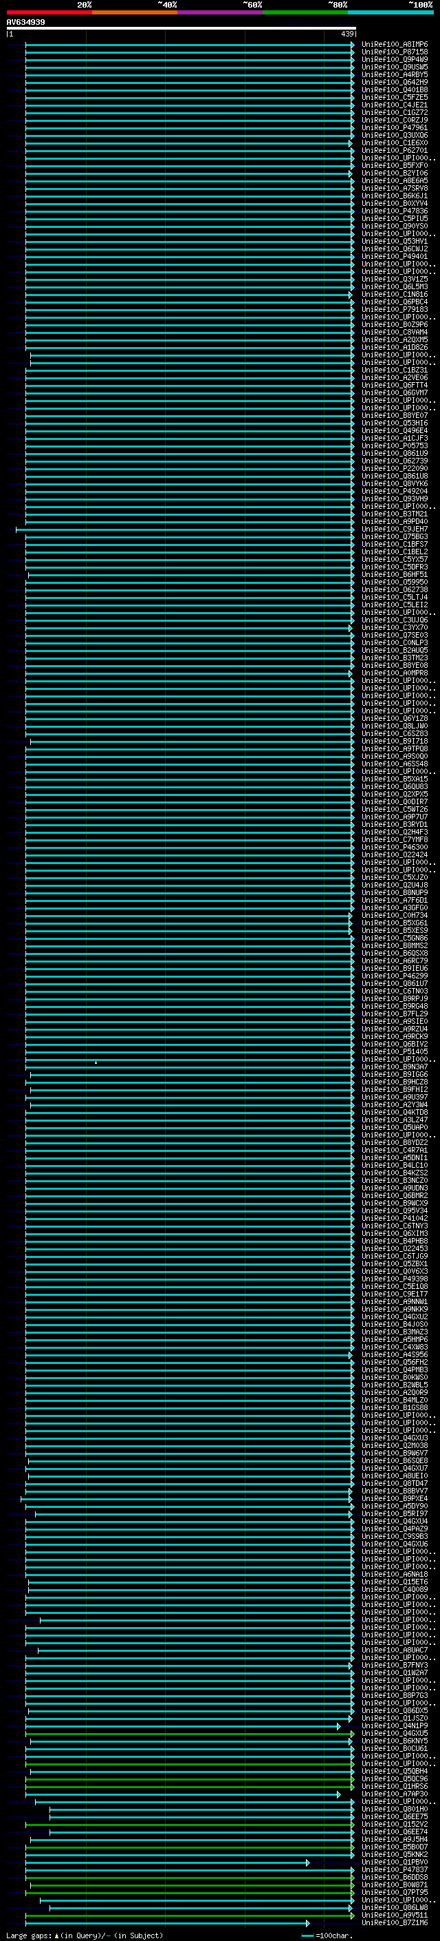440x1941 pixels.
Task: Click the red 20% identity legend bar
Action: 49,12
